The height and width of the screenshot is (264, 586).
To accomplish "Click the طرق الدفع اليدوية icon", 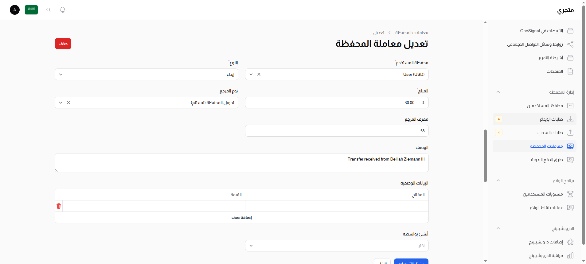I will [x=570, y=160].
